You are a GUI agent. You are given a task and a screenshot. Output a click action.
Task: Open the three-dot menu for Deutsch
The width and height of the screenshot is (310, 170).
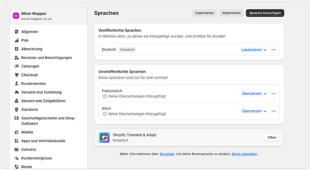click(274, 50)
